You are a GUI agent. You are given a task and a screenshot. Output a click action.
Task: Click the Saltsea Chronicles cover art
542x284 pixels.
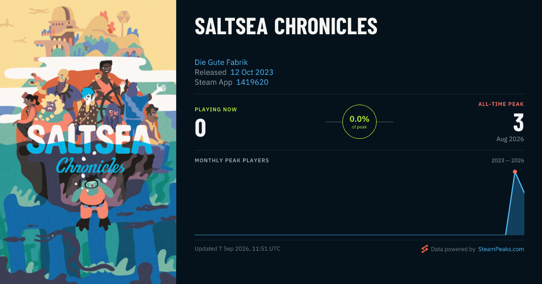pyautogui.click(x=88, y=142)
